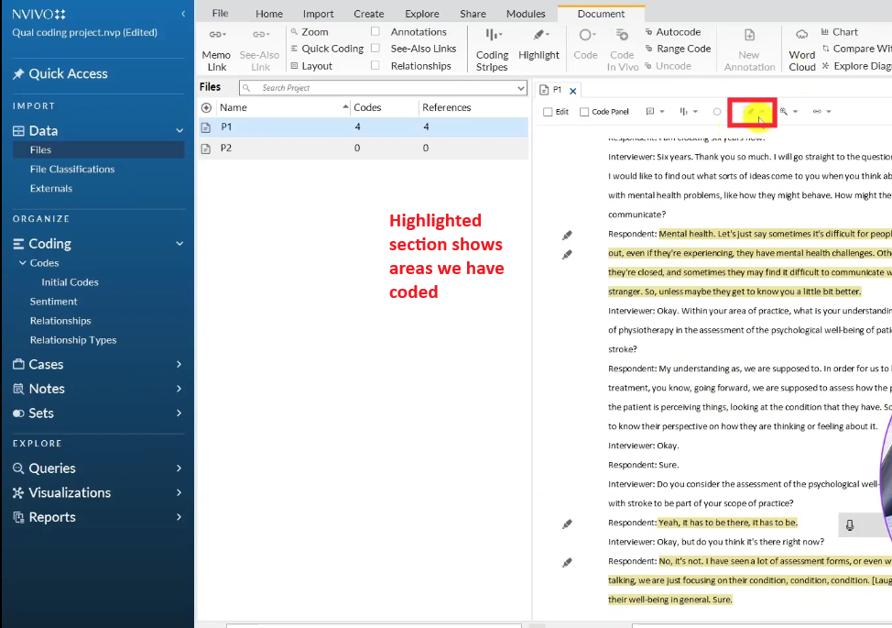Toggle the Code Panel checkbox
The image size is (892, 628).
click(583, 112)
